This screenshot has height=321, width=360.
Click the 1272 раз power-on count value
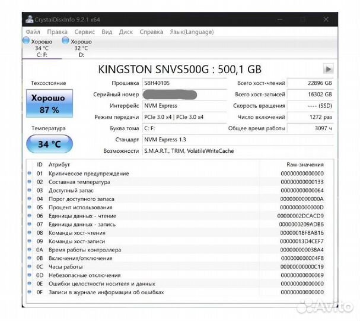coord(310,117)
